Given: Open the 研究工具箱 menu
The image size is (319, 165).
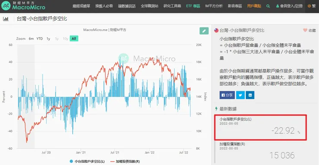Looking at the screenshot, I should [172, 6].
